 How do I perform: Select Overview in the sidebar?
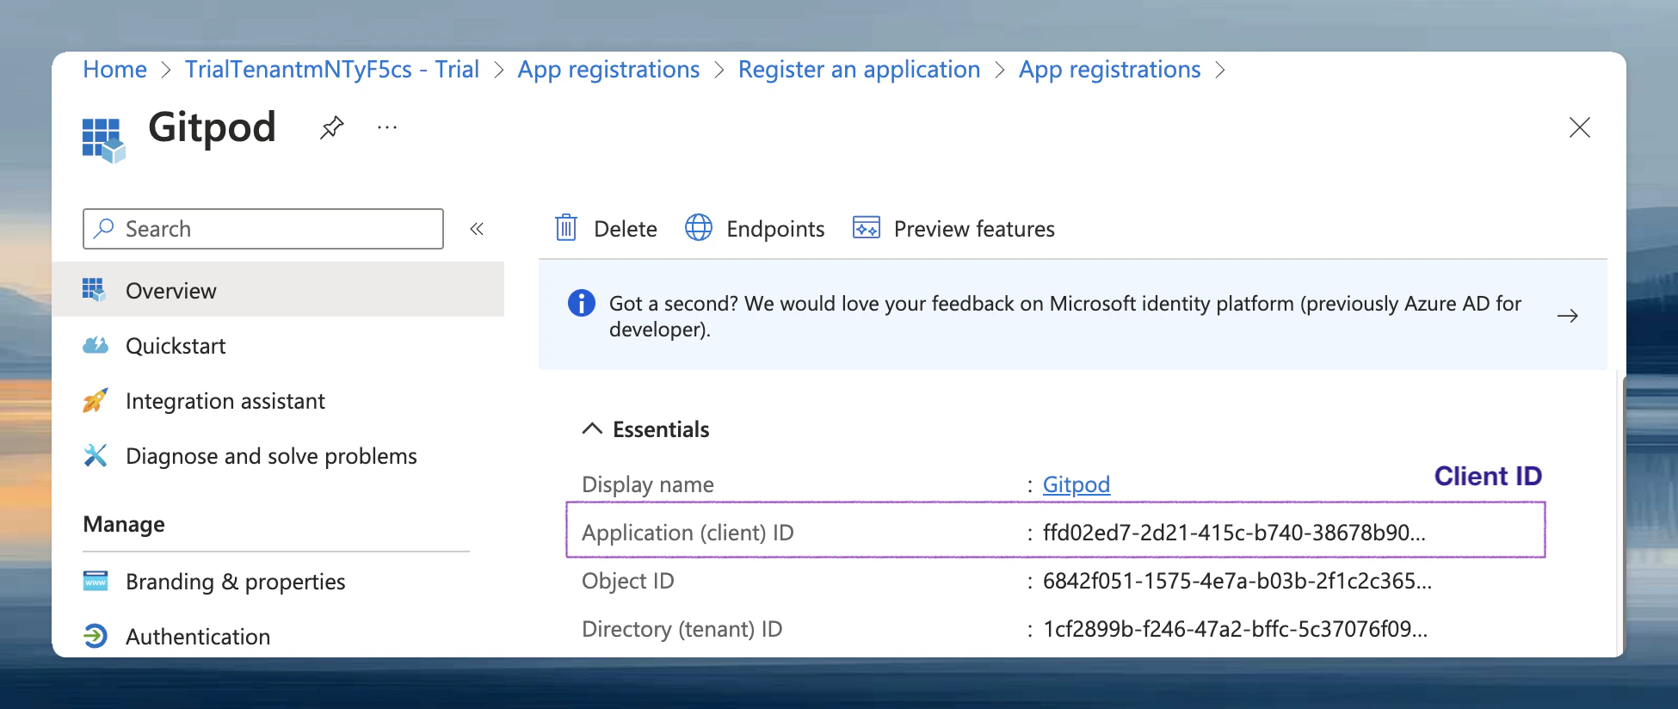point(278,290)
